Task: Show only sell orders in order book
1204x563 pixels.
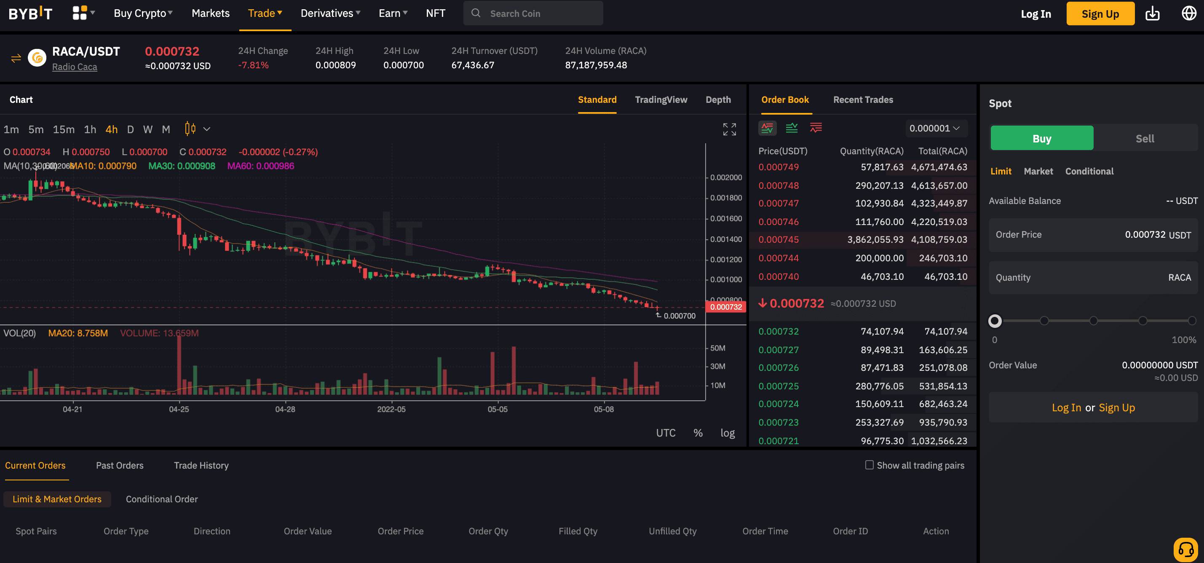Action: [x=816, y=128]
